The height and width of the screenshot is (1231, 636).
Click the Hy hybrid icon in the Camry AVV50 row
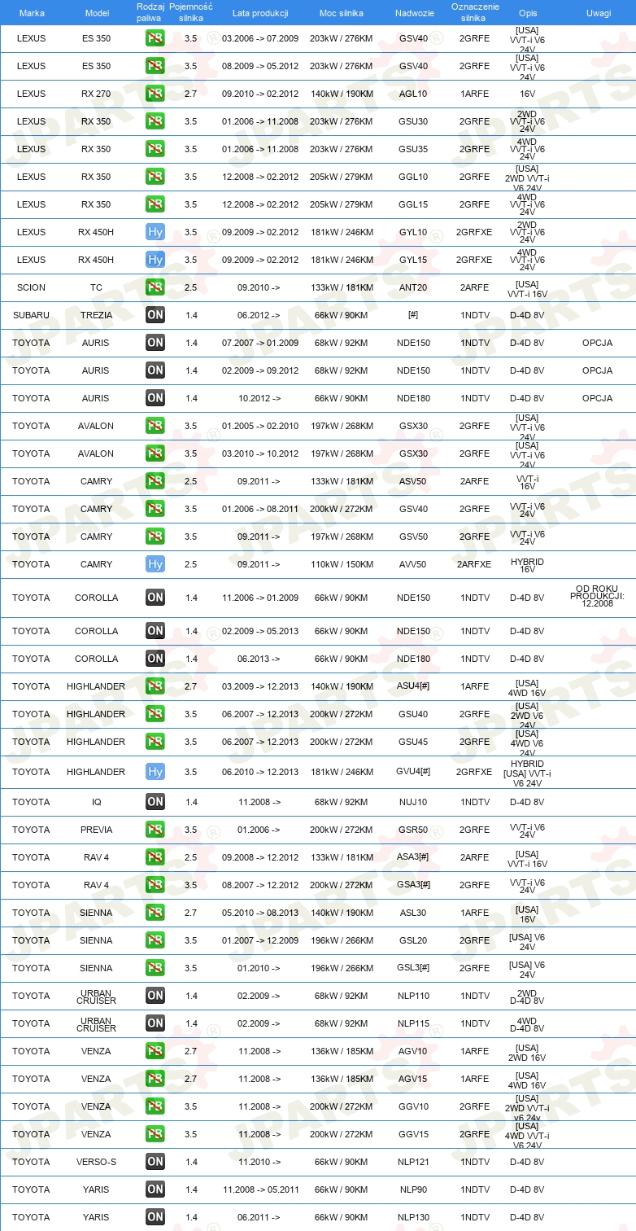click(x=155, y=564)
